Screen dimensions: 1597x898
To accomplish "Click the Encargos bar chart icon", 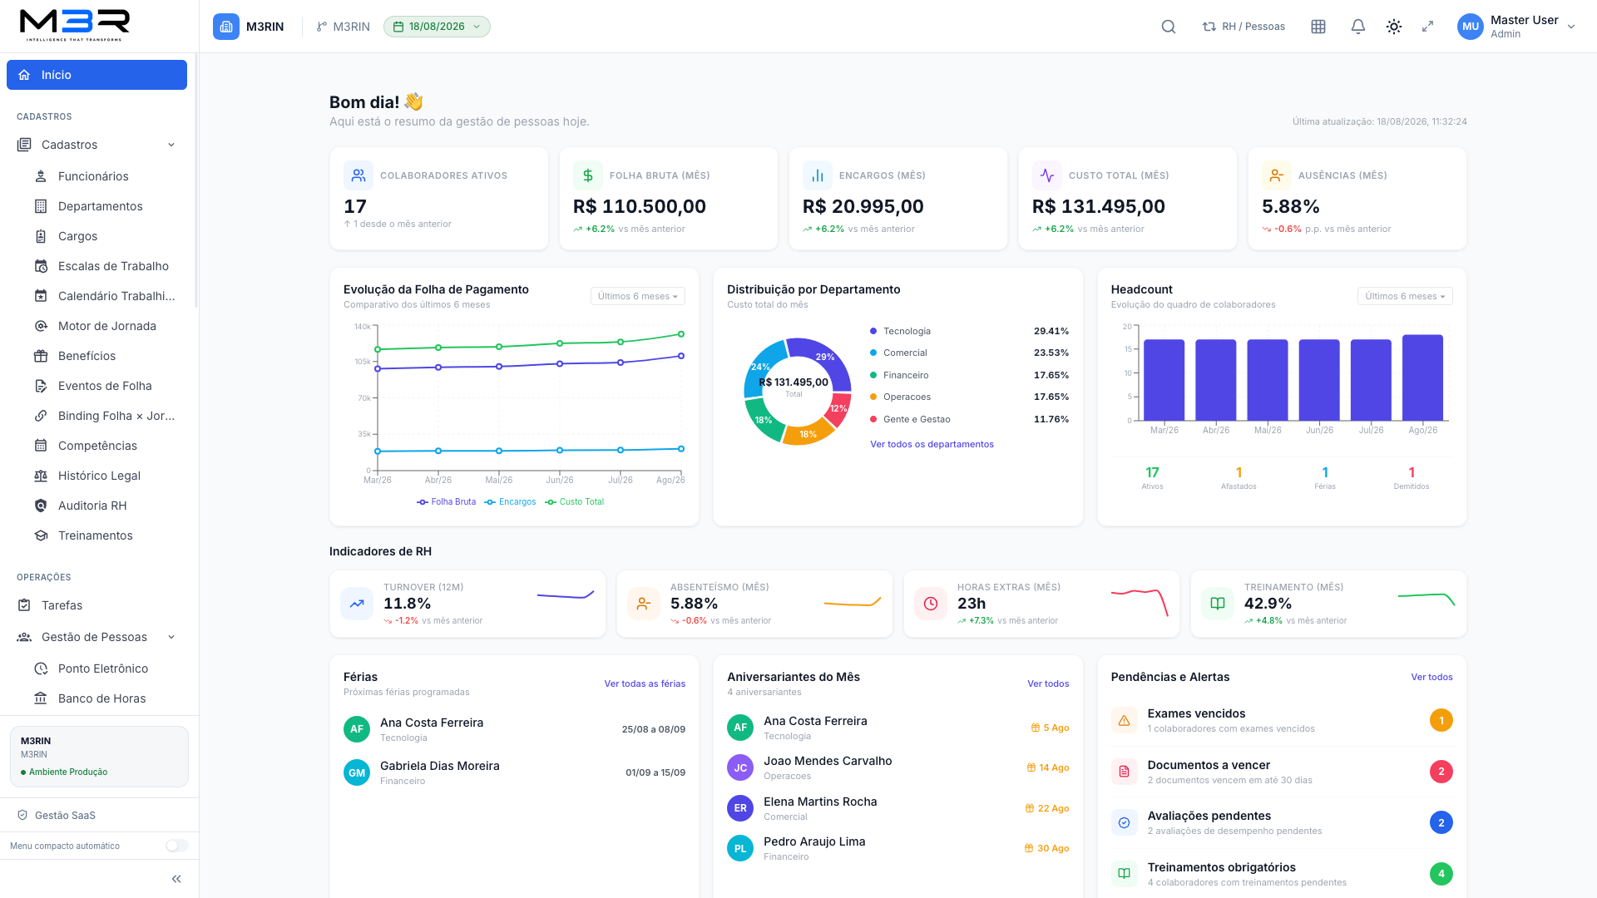I will click(818, 175).
